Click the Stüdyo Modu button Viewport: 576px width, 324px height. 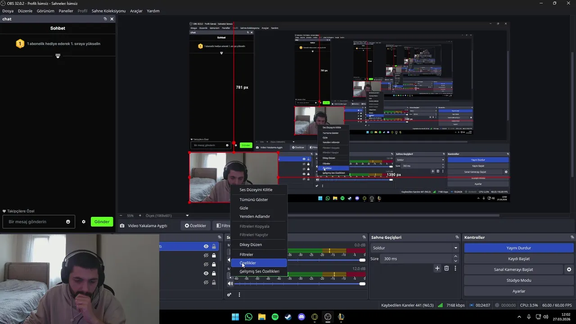pos(519,280)
